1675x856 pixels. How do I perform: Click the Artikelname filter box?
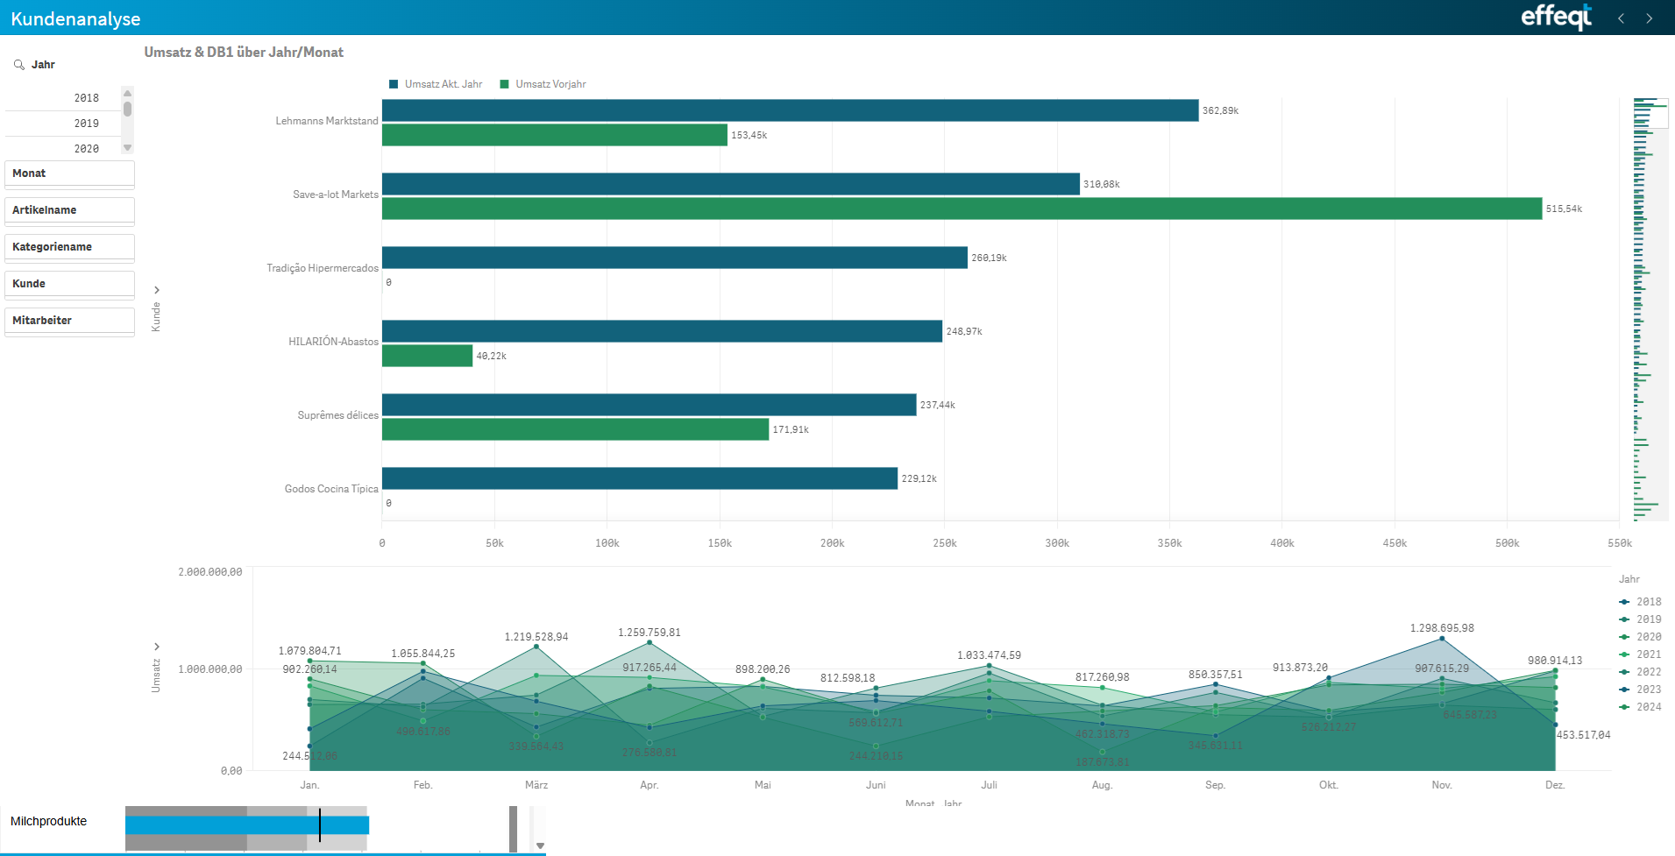point(69,210)
